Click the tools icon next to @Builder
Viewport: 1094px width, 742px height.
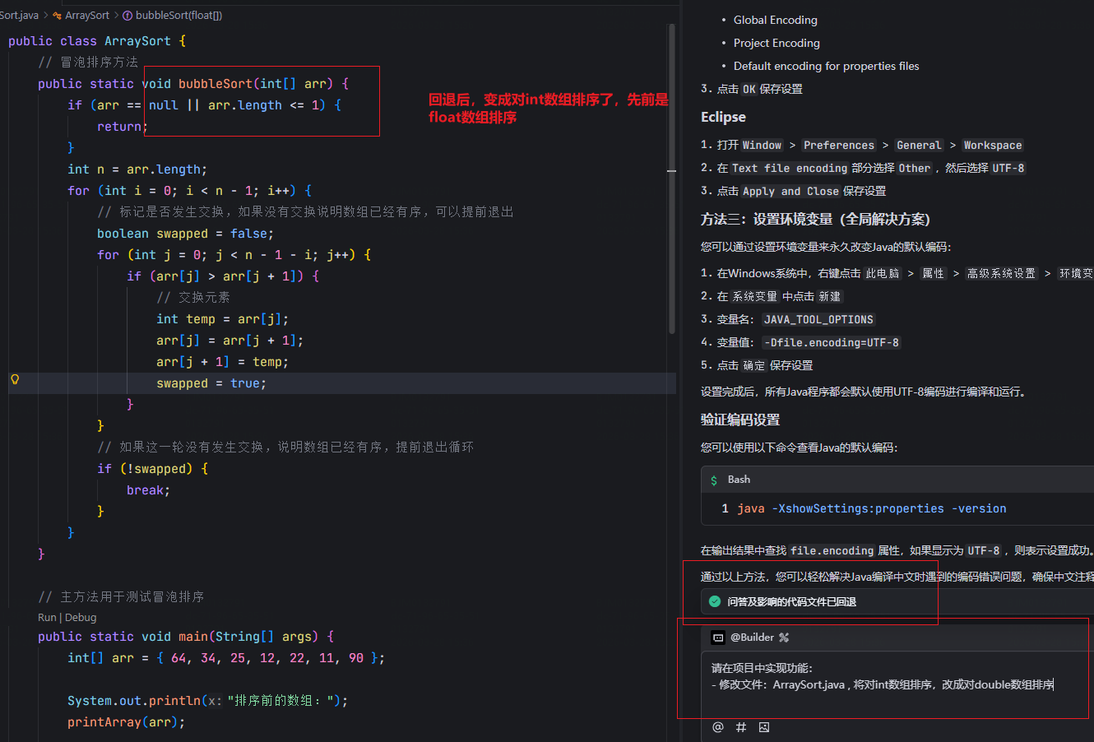(784, 638)
